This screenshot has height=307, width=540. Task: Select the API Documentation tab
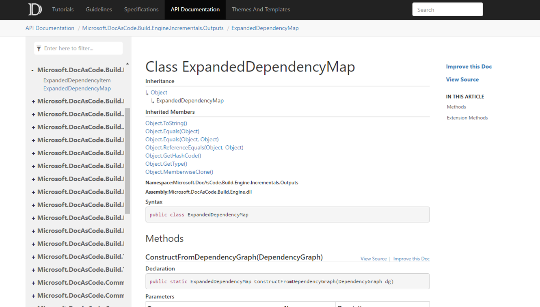(x=195, y=9)
